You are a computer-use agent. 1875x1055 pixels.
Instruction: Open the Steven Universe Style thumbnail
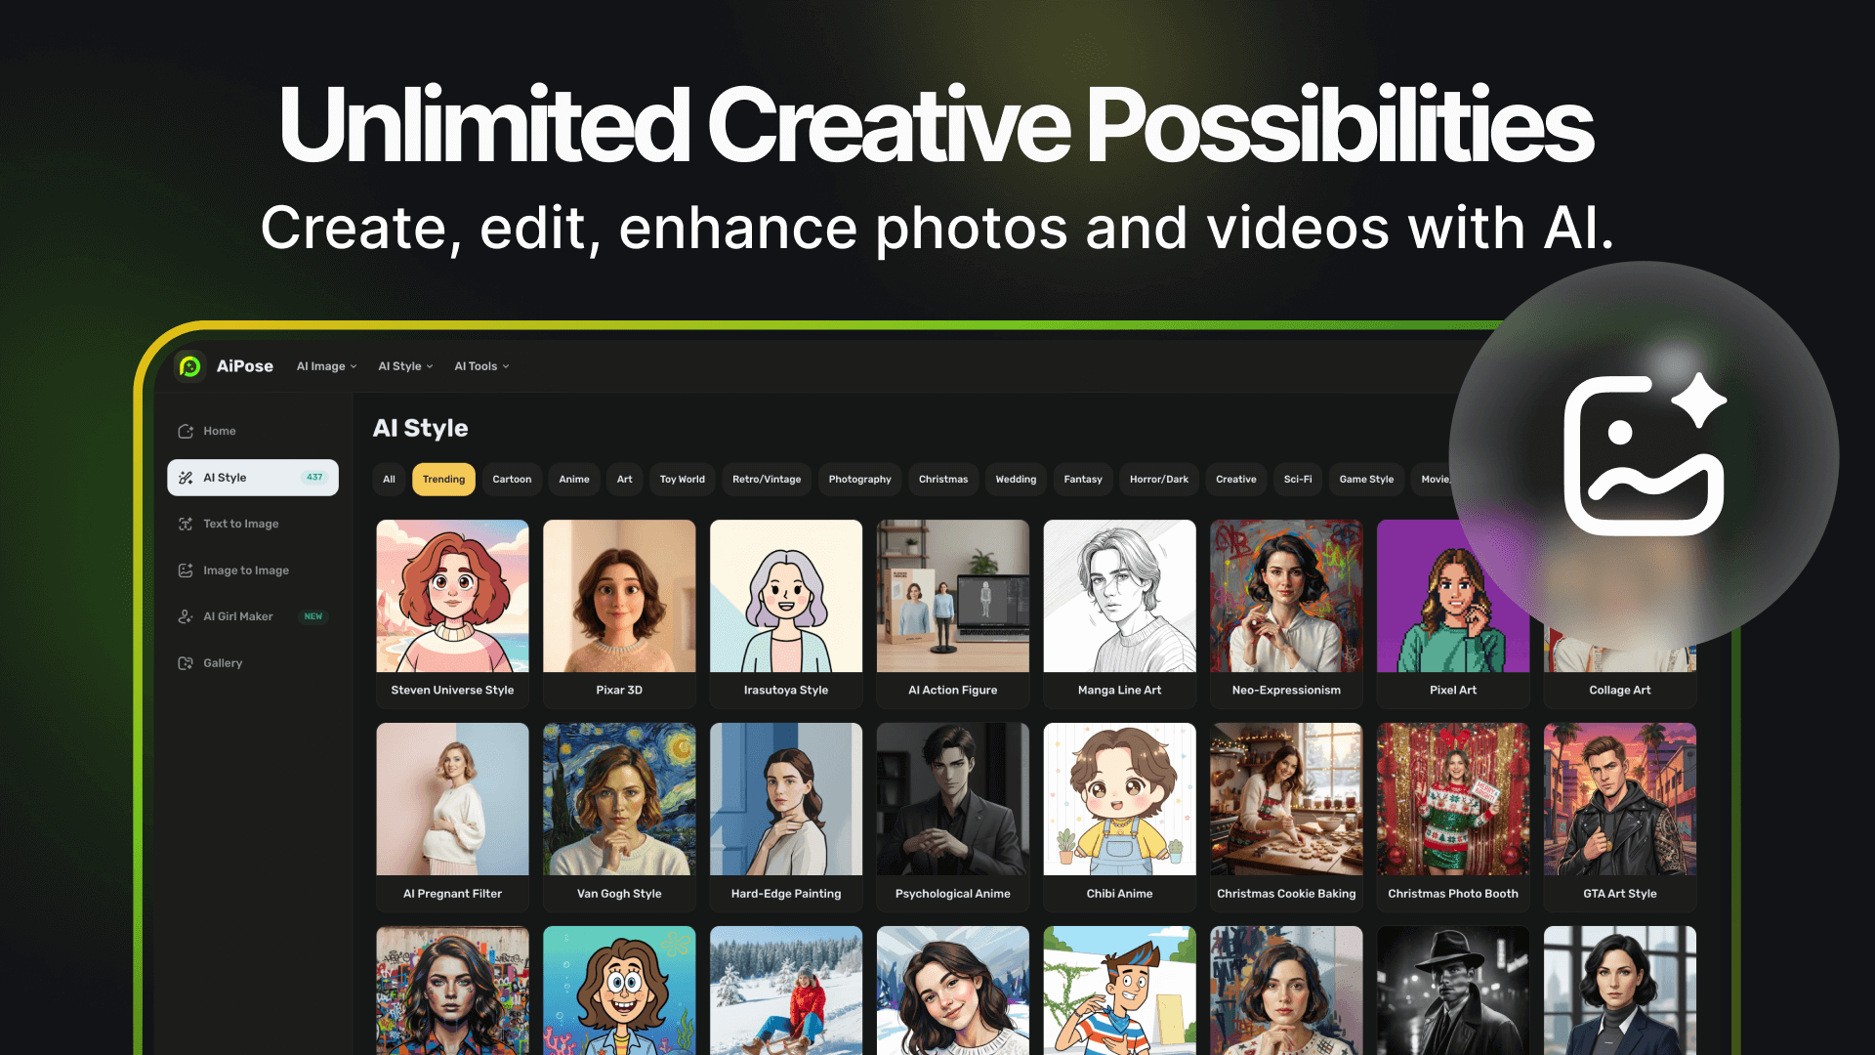pos(452,596)
